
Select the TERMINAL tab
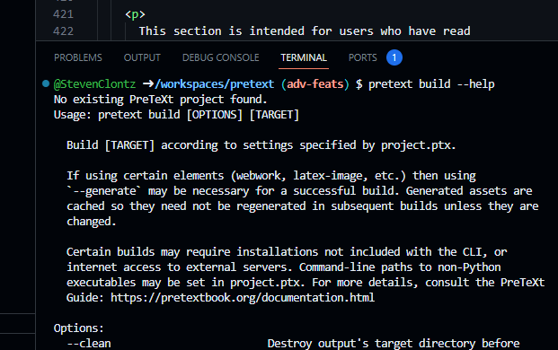click(x=304, y=57)
